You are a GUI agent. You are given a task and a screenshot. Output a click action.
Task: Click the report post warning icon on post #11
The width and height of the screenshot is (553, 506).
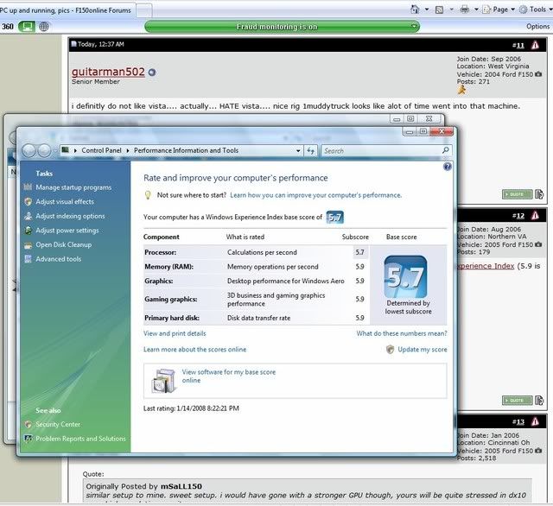pyautogui.click(x=535, y=44)
